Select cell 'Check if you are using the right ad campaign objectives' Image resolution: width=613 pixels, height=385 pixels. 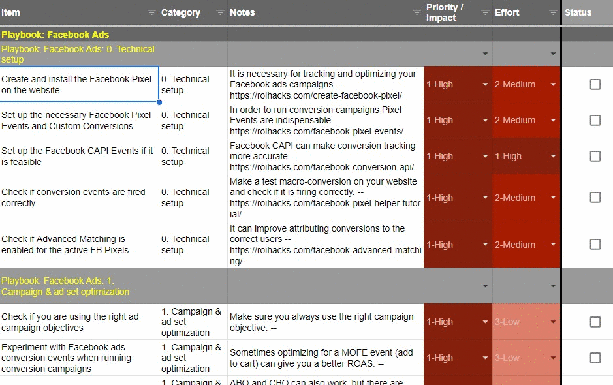[x=80, y=322]
